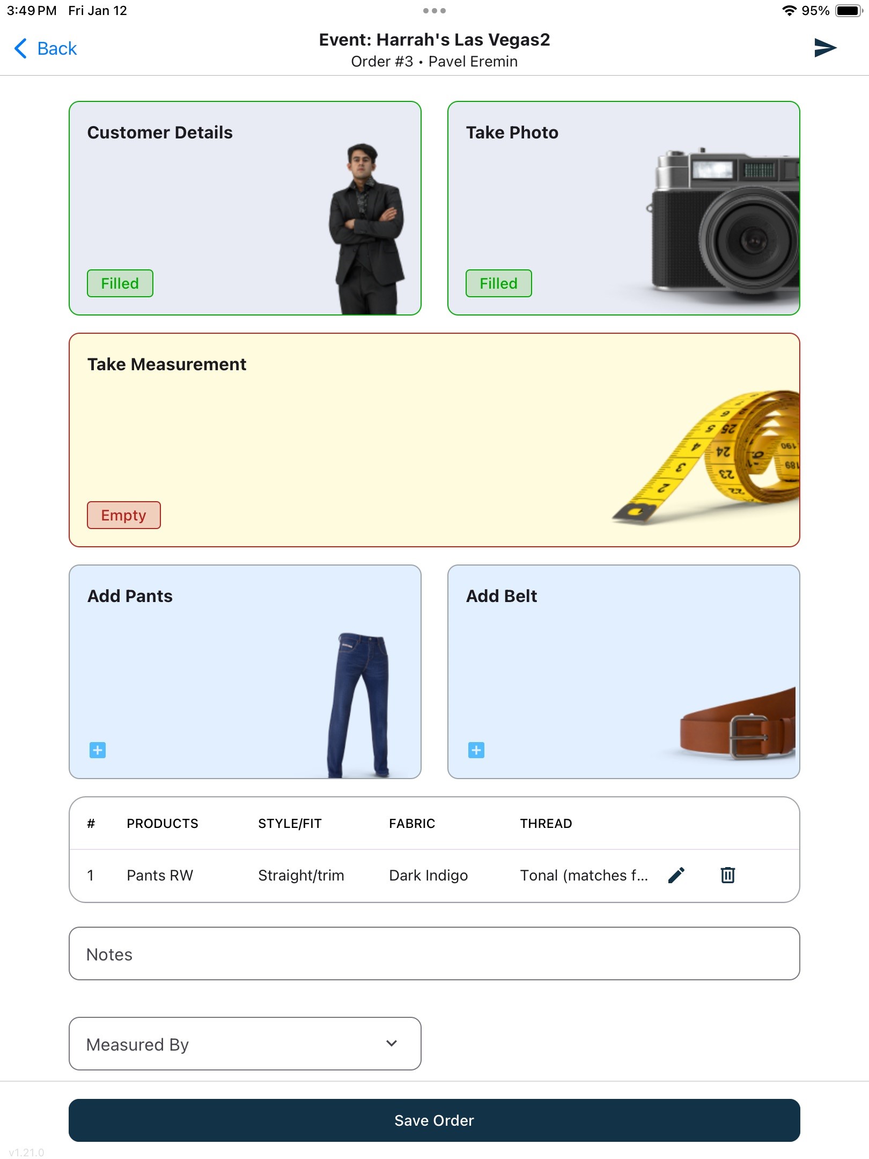Tap the back chevron arrow icon
The height and width of the screenshot is (1159, 869).
coord(20,48)
